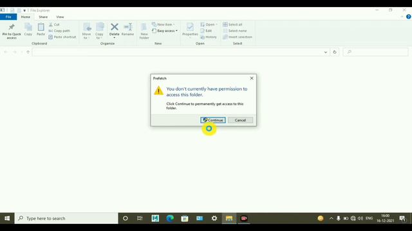
Task: Expand the Open dropdown in ribbon
Action: pos(209,24)
